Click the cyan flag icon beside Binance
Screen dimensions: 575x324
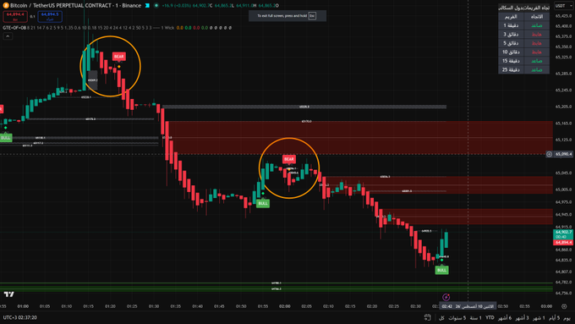[x=147, y=6]
